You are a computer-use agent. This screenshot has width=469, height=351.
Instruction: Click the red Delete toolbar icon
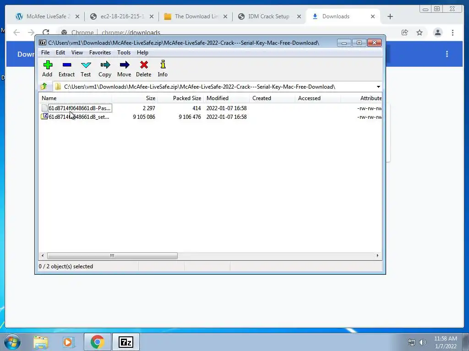pyautogui.click(x=143, y=69)
